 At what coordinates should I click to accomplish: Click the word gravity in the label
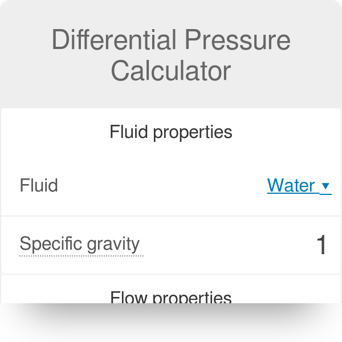coord(113,245)
